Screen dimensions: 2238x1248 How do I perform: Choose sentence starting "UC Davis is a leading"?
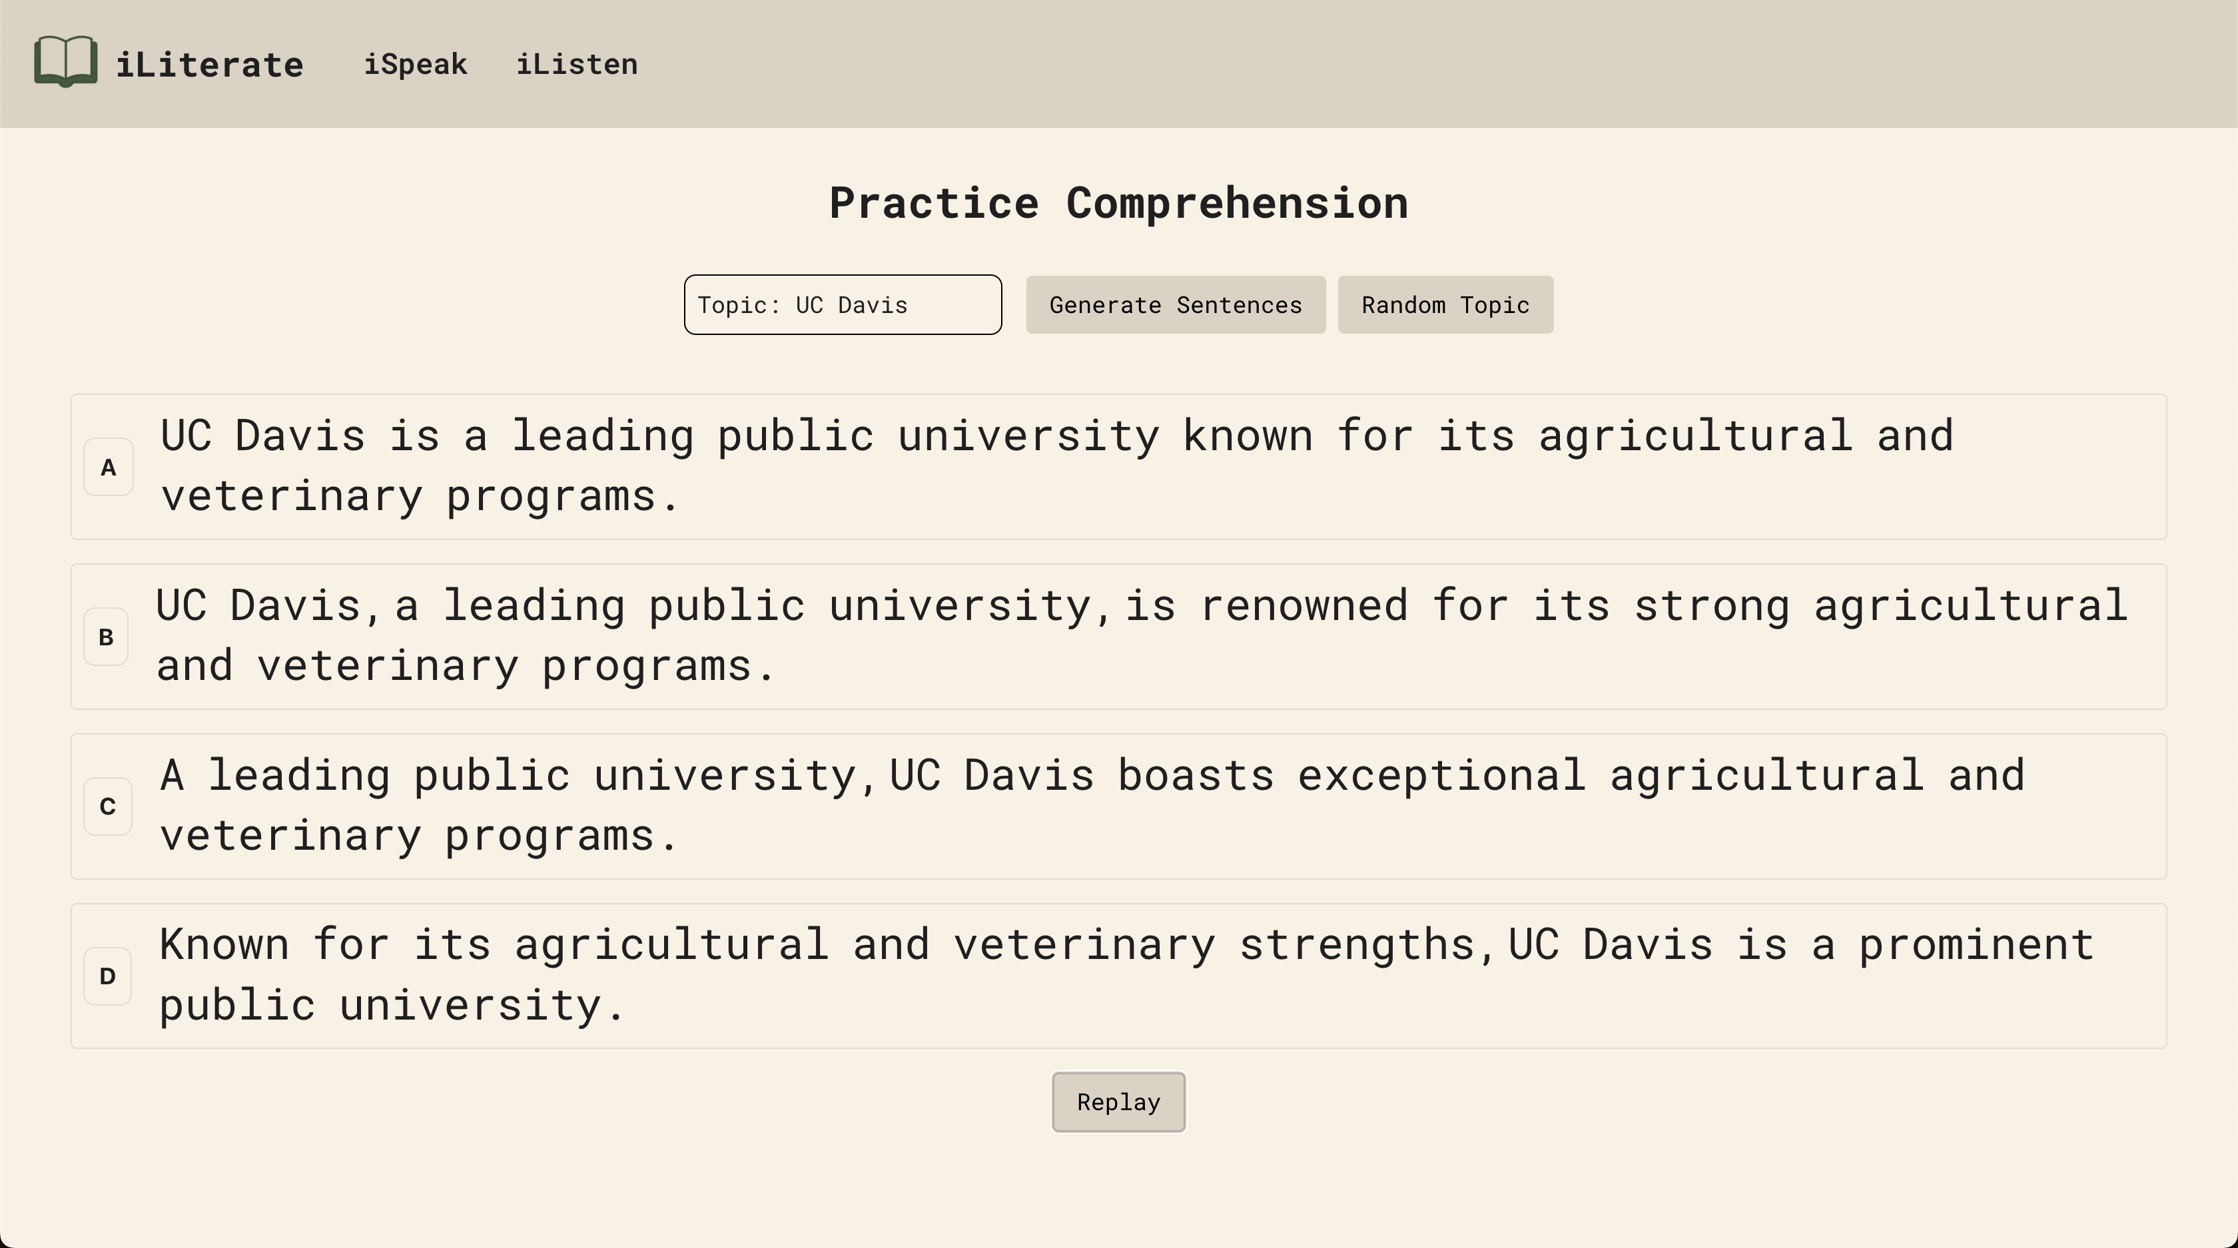(1056, 466)
